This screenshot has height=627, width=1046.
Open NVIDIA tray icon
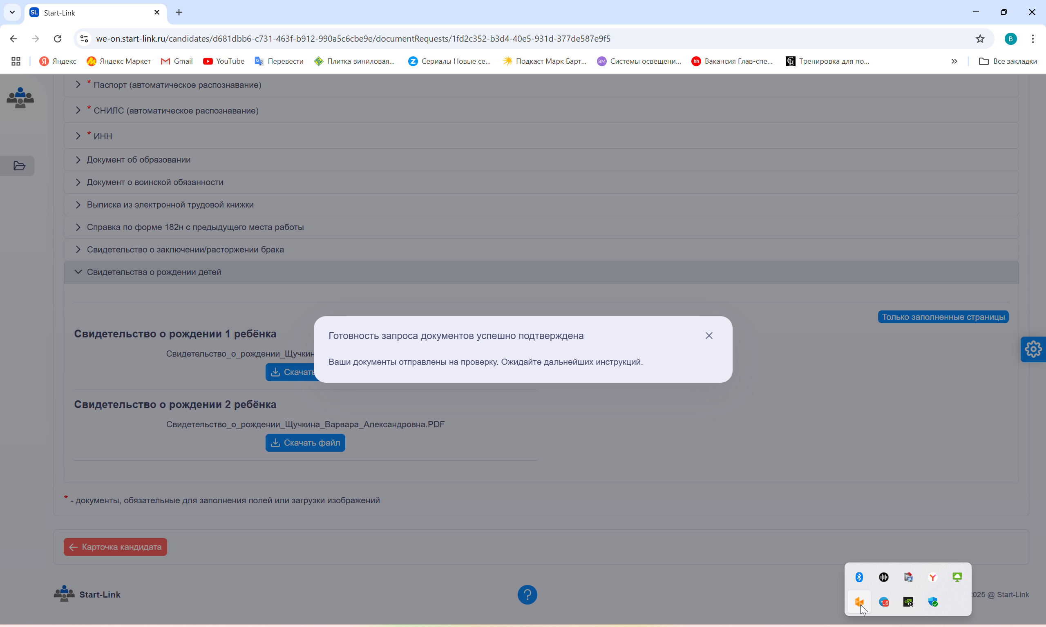908,601
